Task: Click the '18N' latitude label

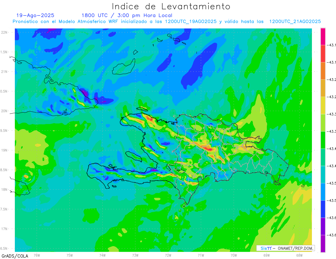Action: [x=4, y=189]
